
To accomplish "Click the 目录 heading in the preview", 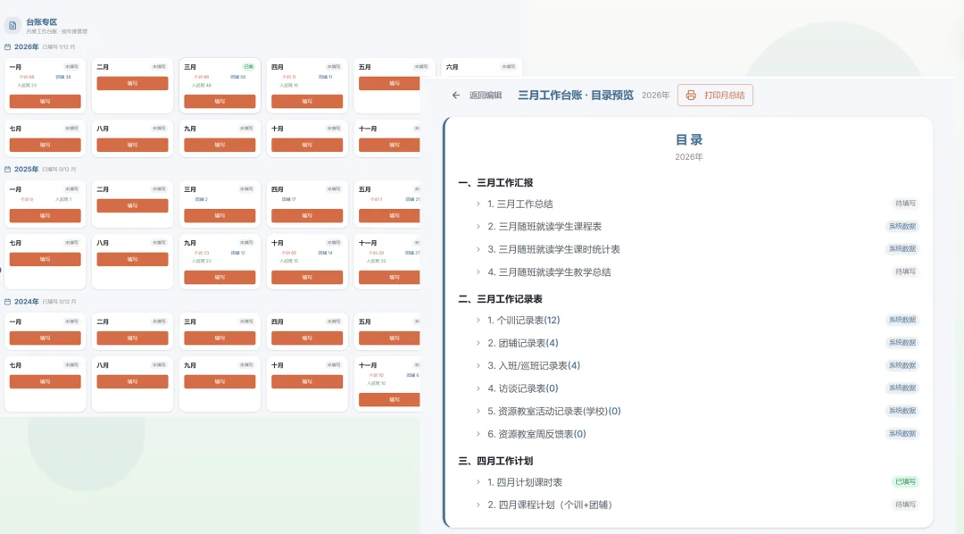I will (x=688, y=140).
